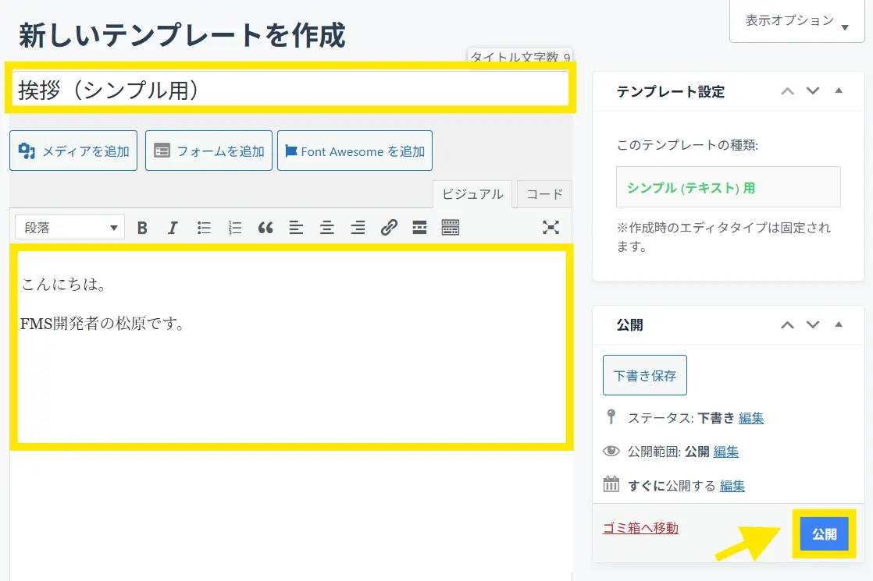Screen dimensions: 873x581
Task: Collapse the テンプレート設定 panel
Action: tap(839, 90)
